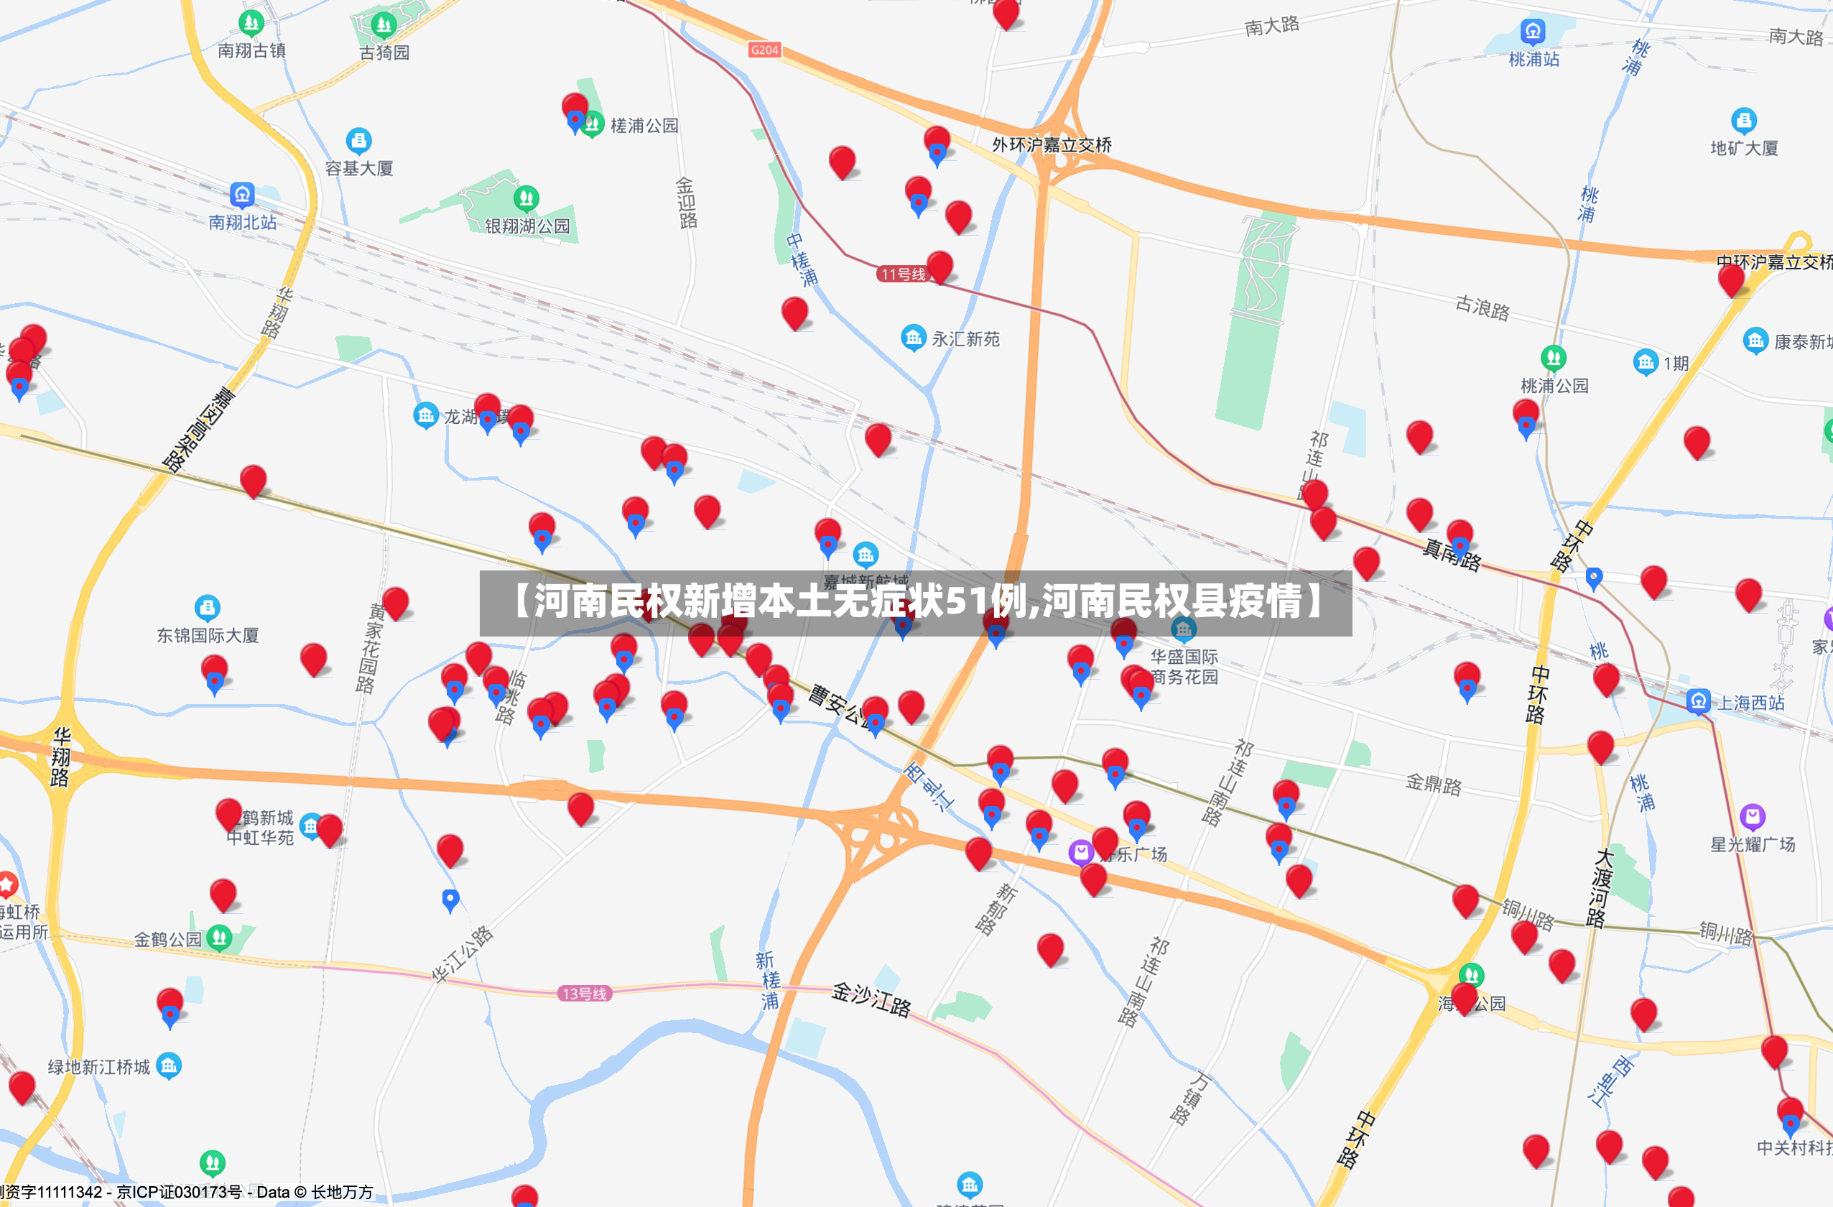Click the 永汇新苑 residential icon
Screen dimensions: 1833x1207
914,338
